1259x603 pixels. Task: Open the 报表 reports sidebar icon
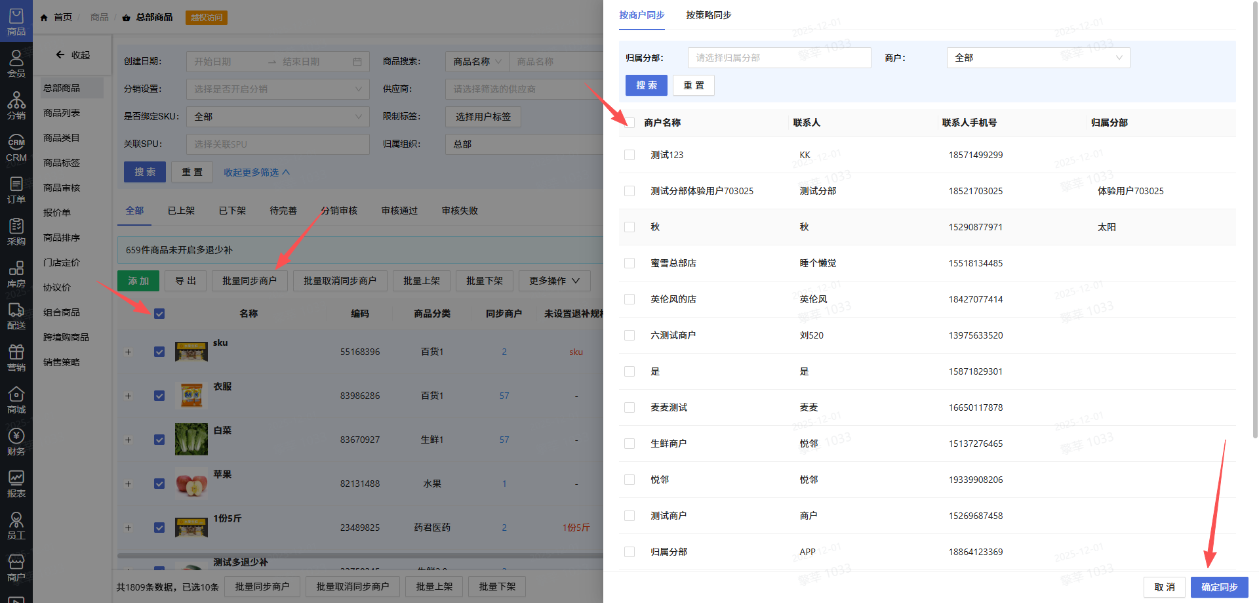(x=16, y=484)
